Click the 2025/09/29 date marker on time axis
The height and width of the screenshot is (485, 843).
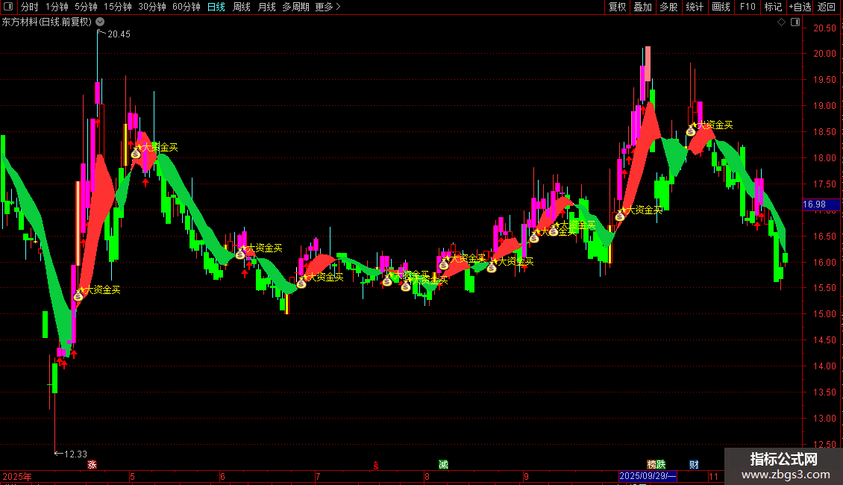[648, 476]
